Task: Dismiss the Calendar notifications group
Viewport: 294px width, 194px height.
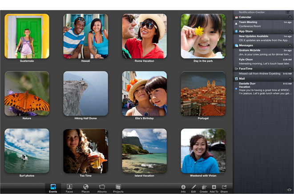Action: (290, 17)
